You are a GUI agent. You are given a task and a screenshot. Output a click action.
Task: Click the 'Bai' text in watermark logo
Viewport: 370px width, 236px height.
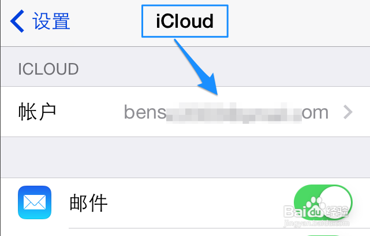tap(294, 211)
